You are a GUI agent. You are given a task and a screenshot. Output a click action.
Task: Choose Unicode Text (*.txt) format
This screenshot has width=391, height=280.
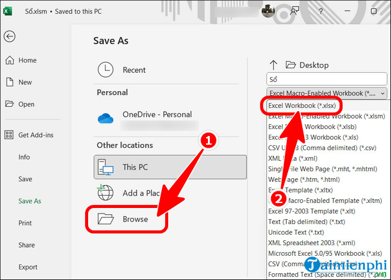click(296, 232)
